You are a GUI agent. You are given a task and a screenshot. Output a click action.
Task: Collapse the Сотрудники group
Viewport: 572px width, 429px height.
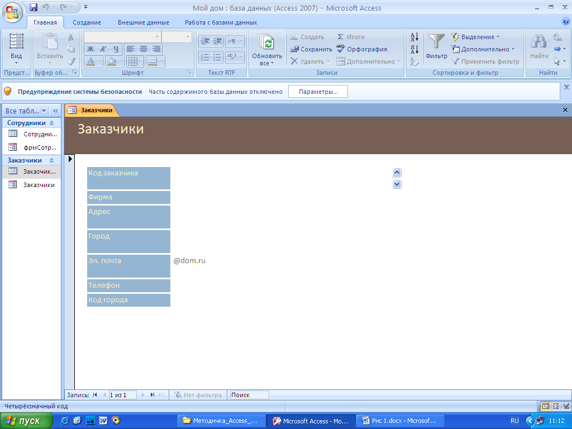[52, 123]
